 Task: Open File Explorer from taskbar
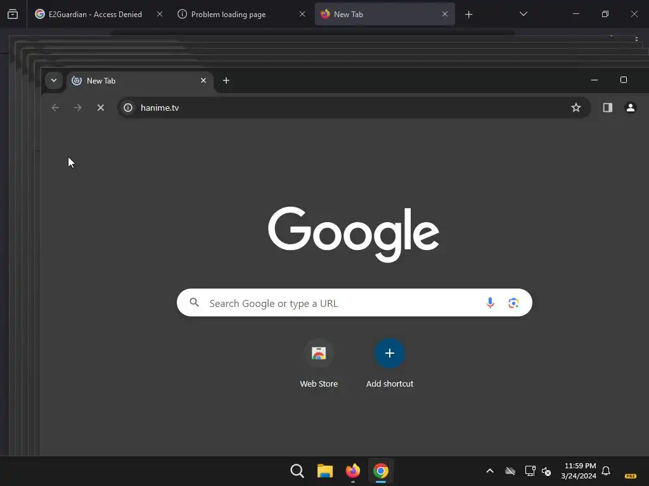click(325, 471)
